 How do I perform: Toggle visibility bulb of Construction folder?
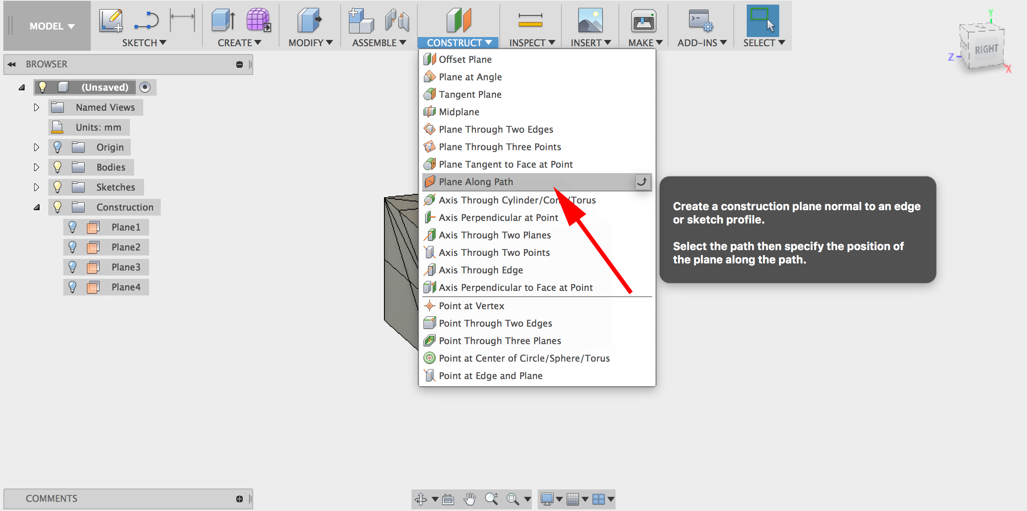[x=57, y=207]
